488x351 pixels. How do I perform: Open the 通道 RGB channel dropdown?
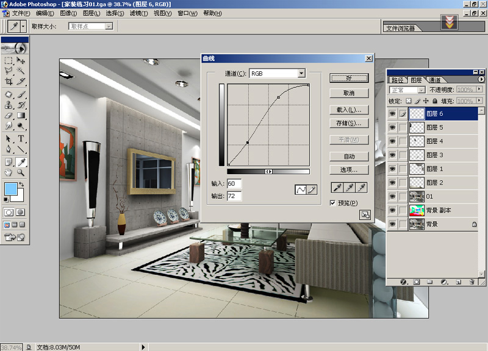(x=301, y=74)
